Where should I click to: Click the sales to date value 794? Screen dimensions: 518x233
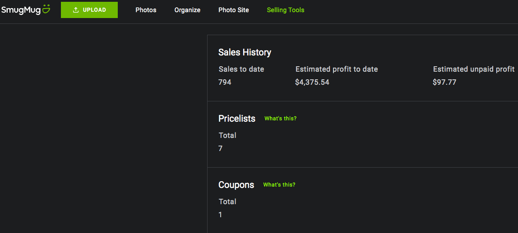225,82
